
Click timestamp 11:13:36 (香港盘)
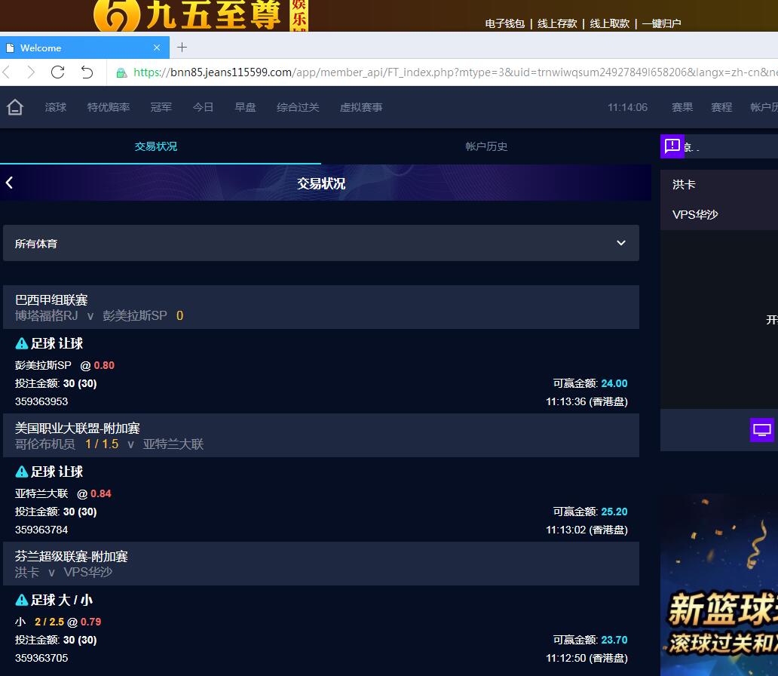click(x=587, y=401)
